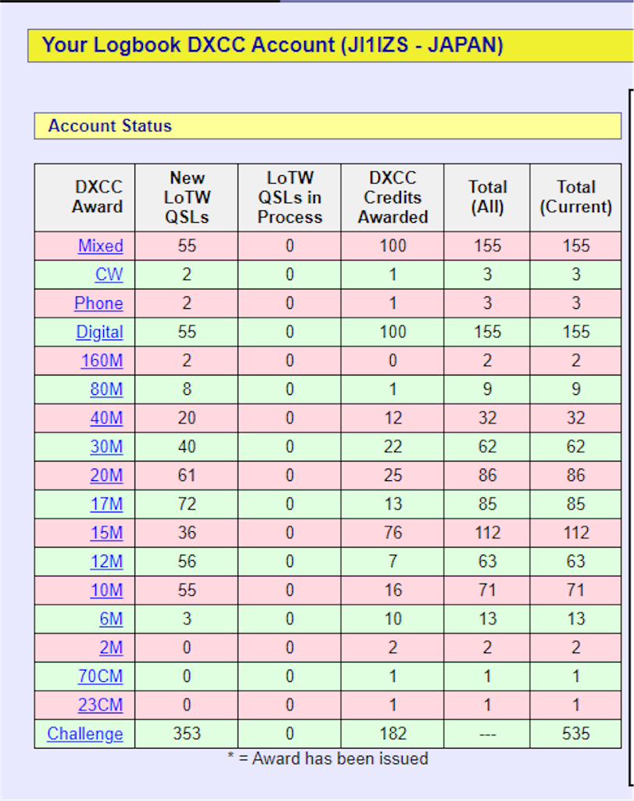
Task: Open the CW award link
Action: click(109, 275)
